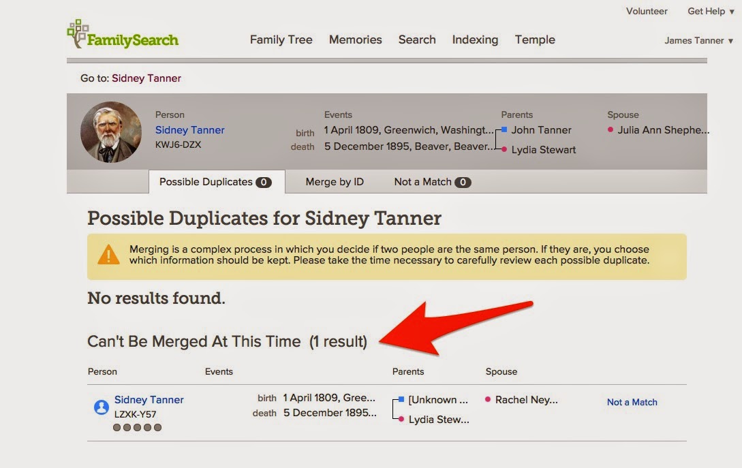Click the pink dot beside Julia Ann Shephe...
This screenshot has width=742, height=468.
pos(610,129)
